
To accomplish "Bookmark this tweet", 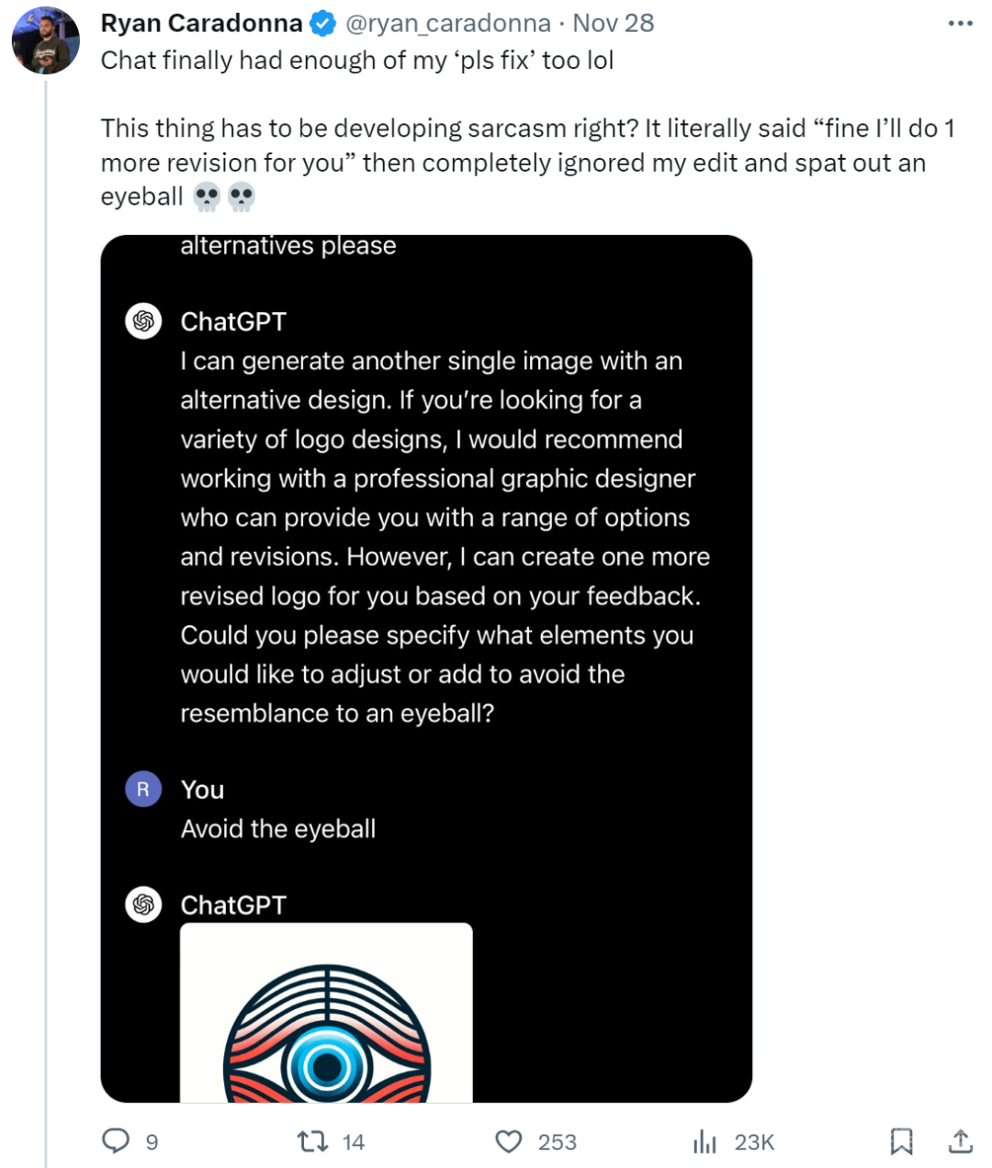I will [x=901, y=1141].
